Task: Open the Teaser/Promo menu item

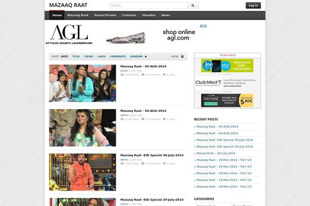Action: tap(105, 15)
